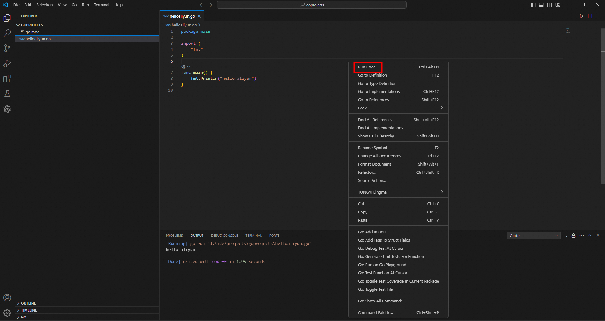Select Find All References
Image resolution: width=605 pixels, height=321 pixels.
[x=398, y=120]
